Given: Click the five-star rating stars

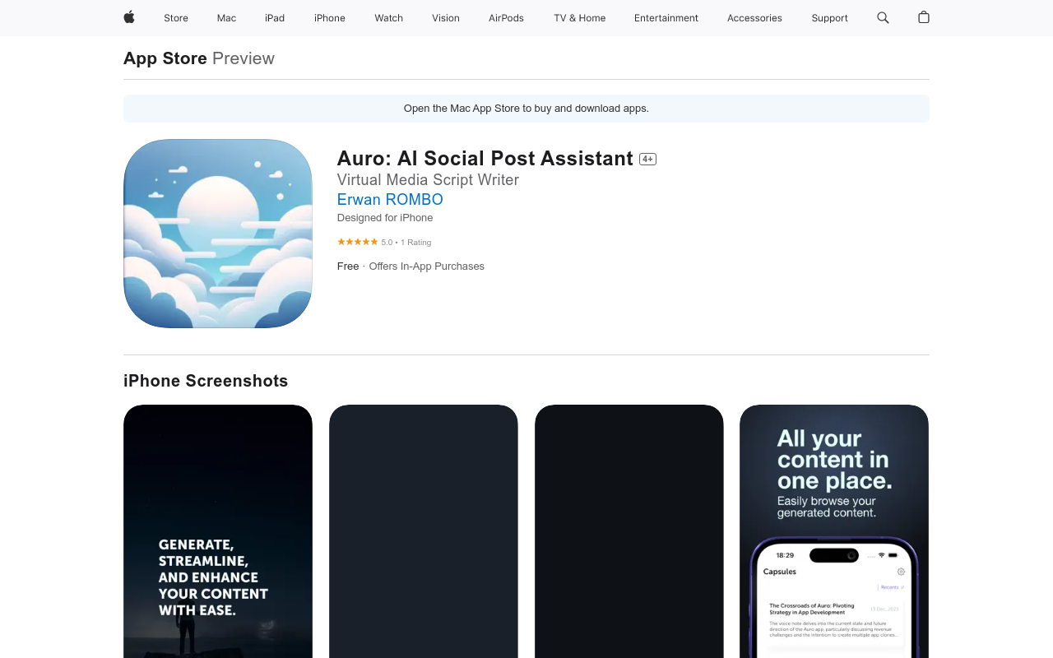Looking at the screenshot, I should click(358, 242).
